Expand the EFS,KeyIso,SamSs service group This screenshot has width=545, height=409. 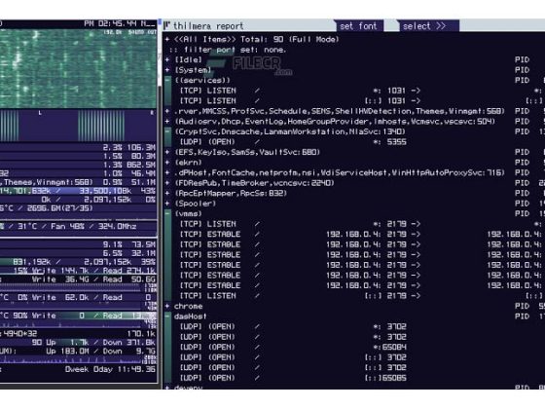click(x=167, y=152)
